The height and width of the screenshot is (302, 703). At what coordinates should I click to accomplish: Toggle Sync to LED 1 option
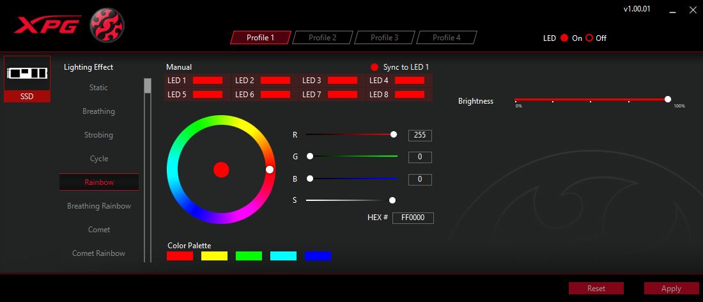375,67
